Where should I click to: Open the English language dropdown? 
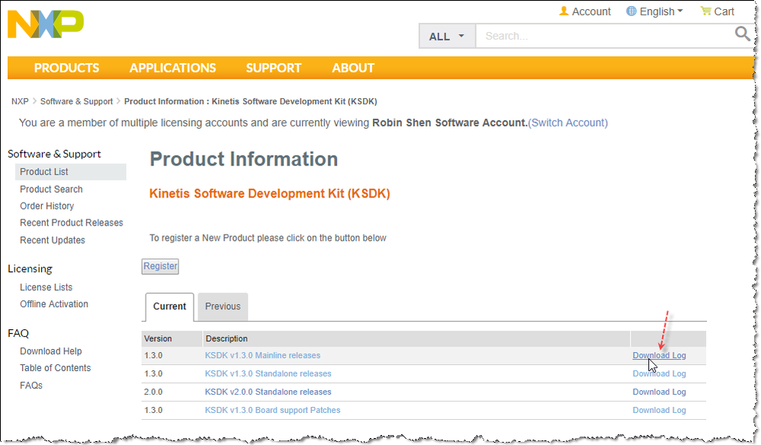pos(654,11)
